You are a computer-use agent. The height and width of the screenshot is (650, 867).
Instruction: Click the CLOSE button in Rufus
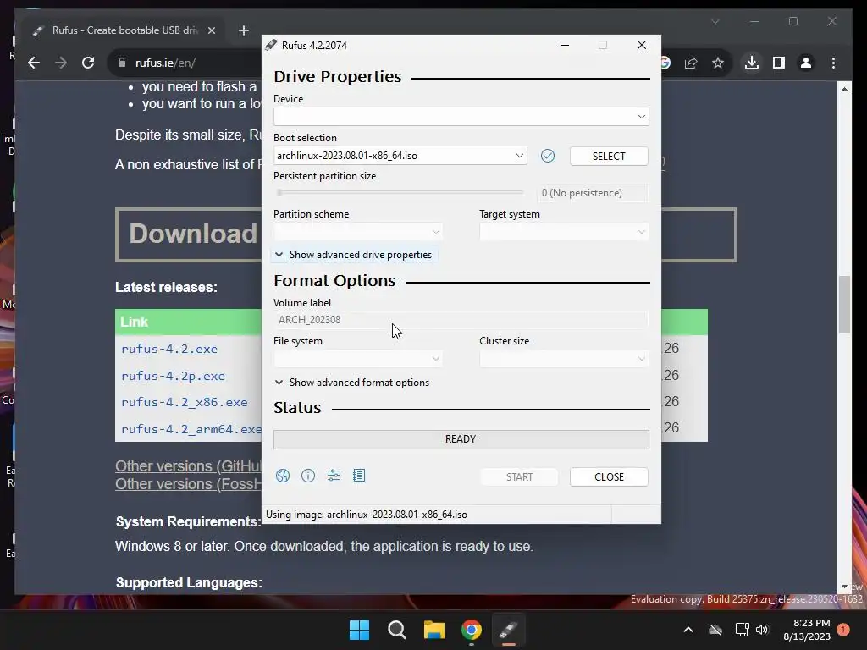609,477
